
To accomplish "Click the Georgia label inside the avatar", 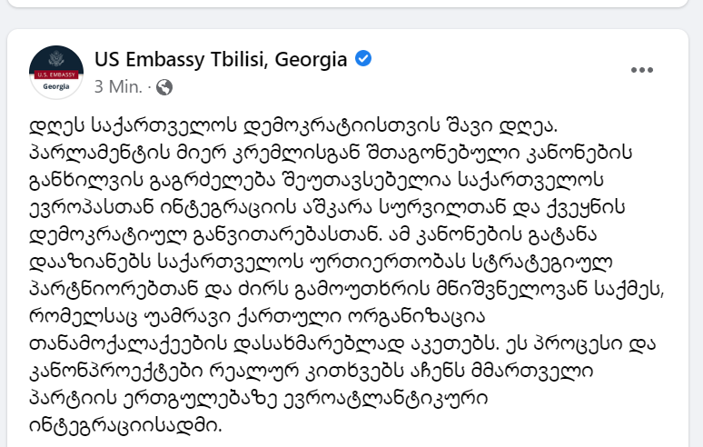I will coord(56,86).
